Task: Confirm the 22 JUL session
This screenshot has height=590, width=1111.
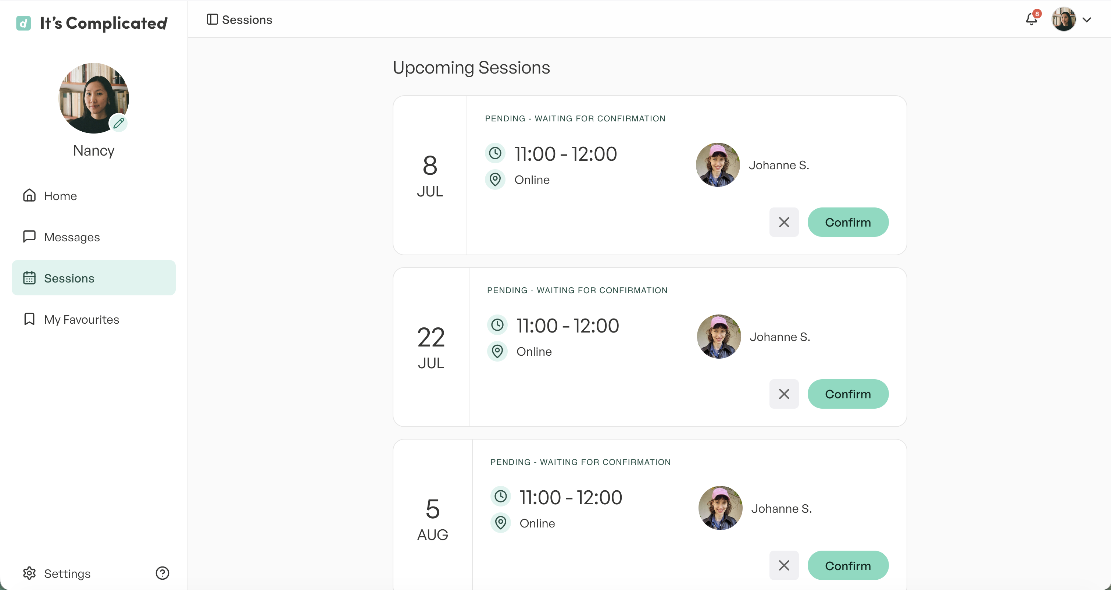Action: [x=848, y=394]
